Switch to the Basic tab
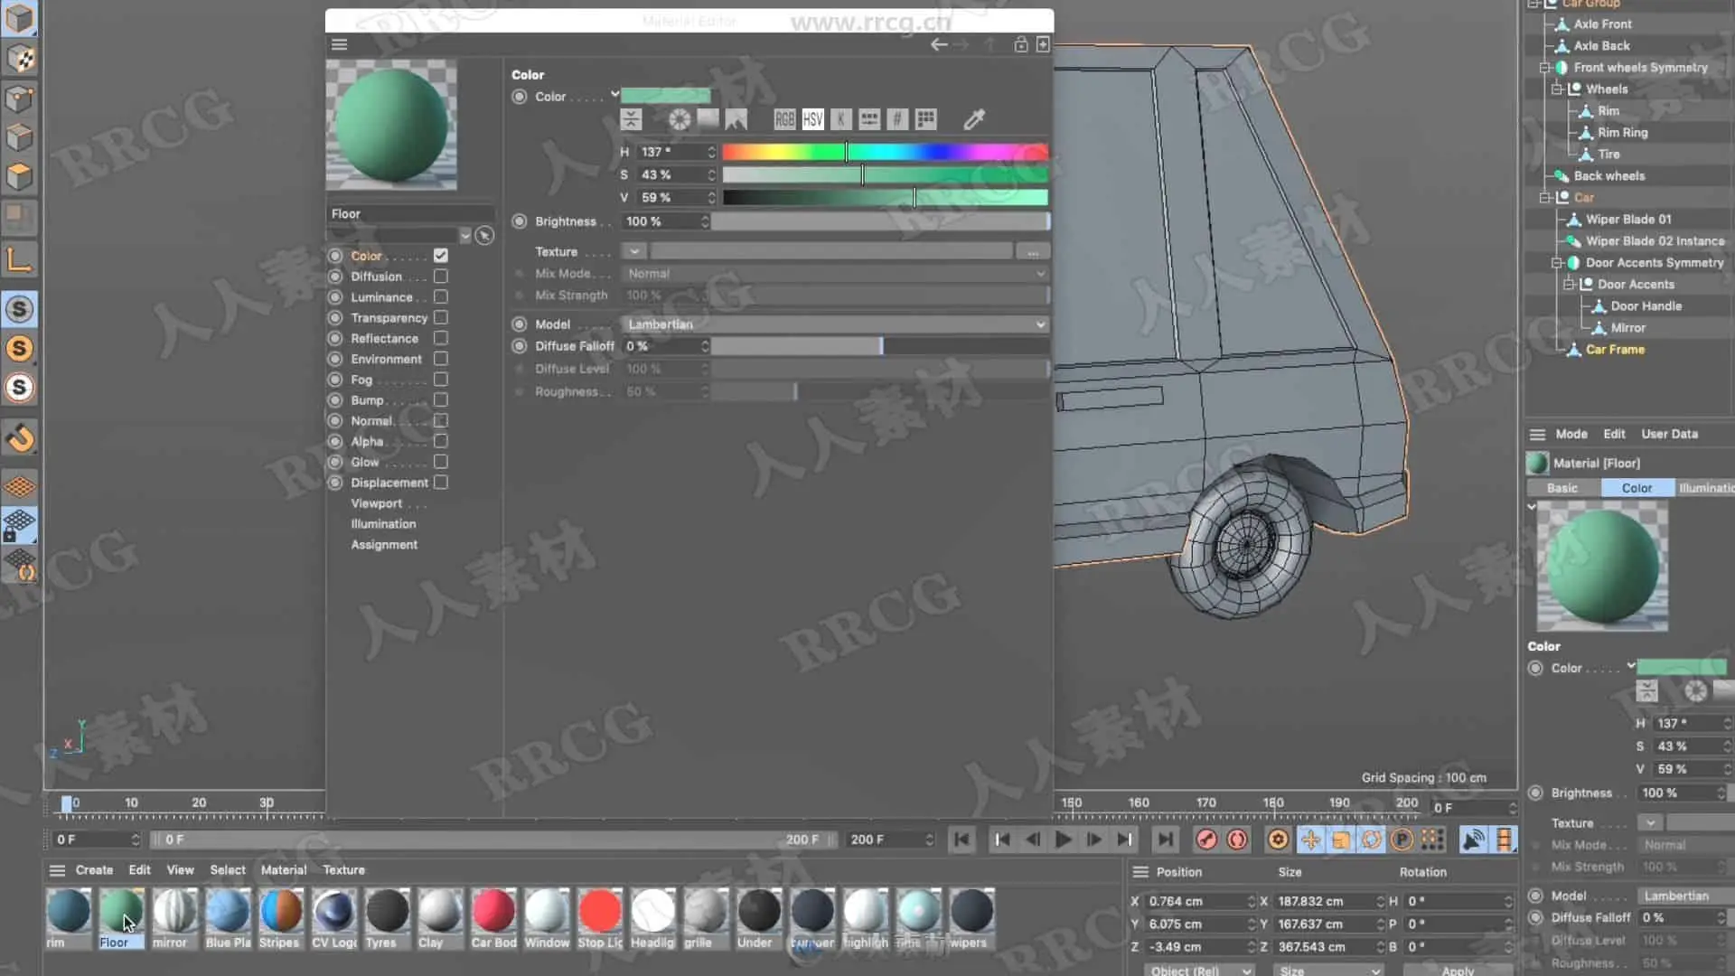This screenshot has width=1735, height=976. coord(1561,488)
